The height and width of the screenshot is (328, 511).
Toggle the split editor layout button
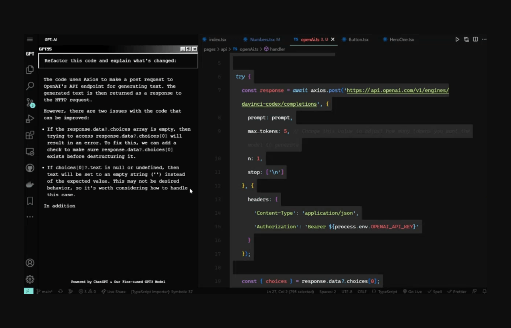pyautogui.click(x=475, y=39)
